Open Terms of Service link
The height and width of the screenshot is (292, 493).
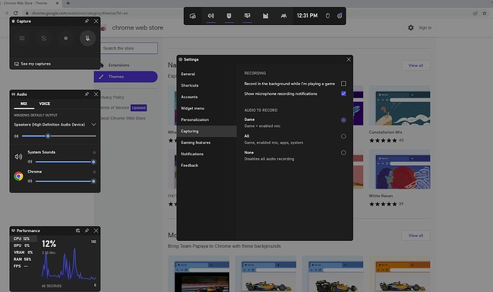click(115, 108)
